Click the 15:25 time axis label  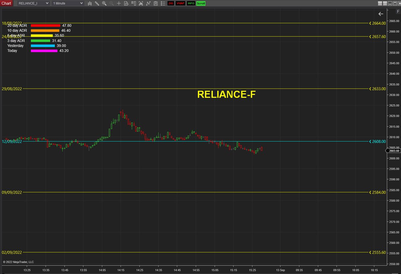tap(253, 270)
